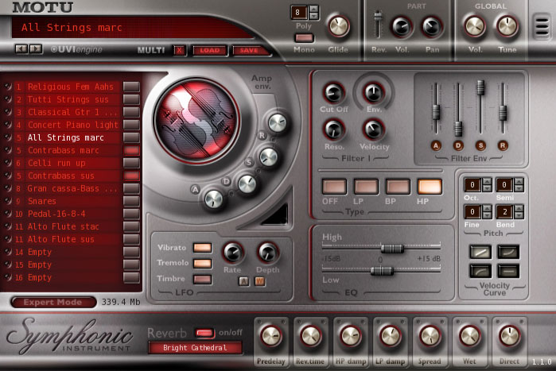Viewport: 556px width, 371px height.
Task: Click the Amp env. release R knob
Action: coord(278,124)
